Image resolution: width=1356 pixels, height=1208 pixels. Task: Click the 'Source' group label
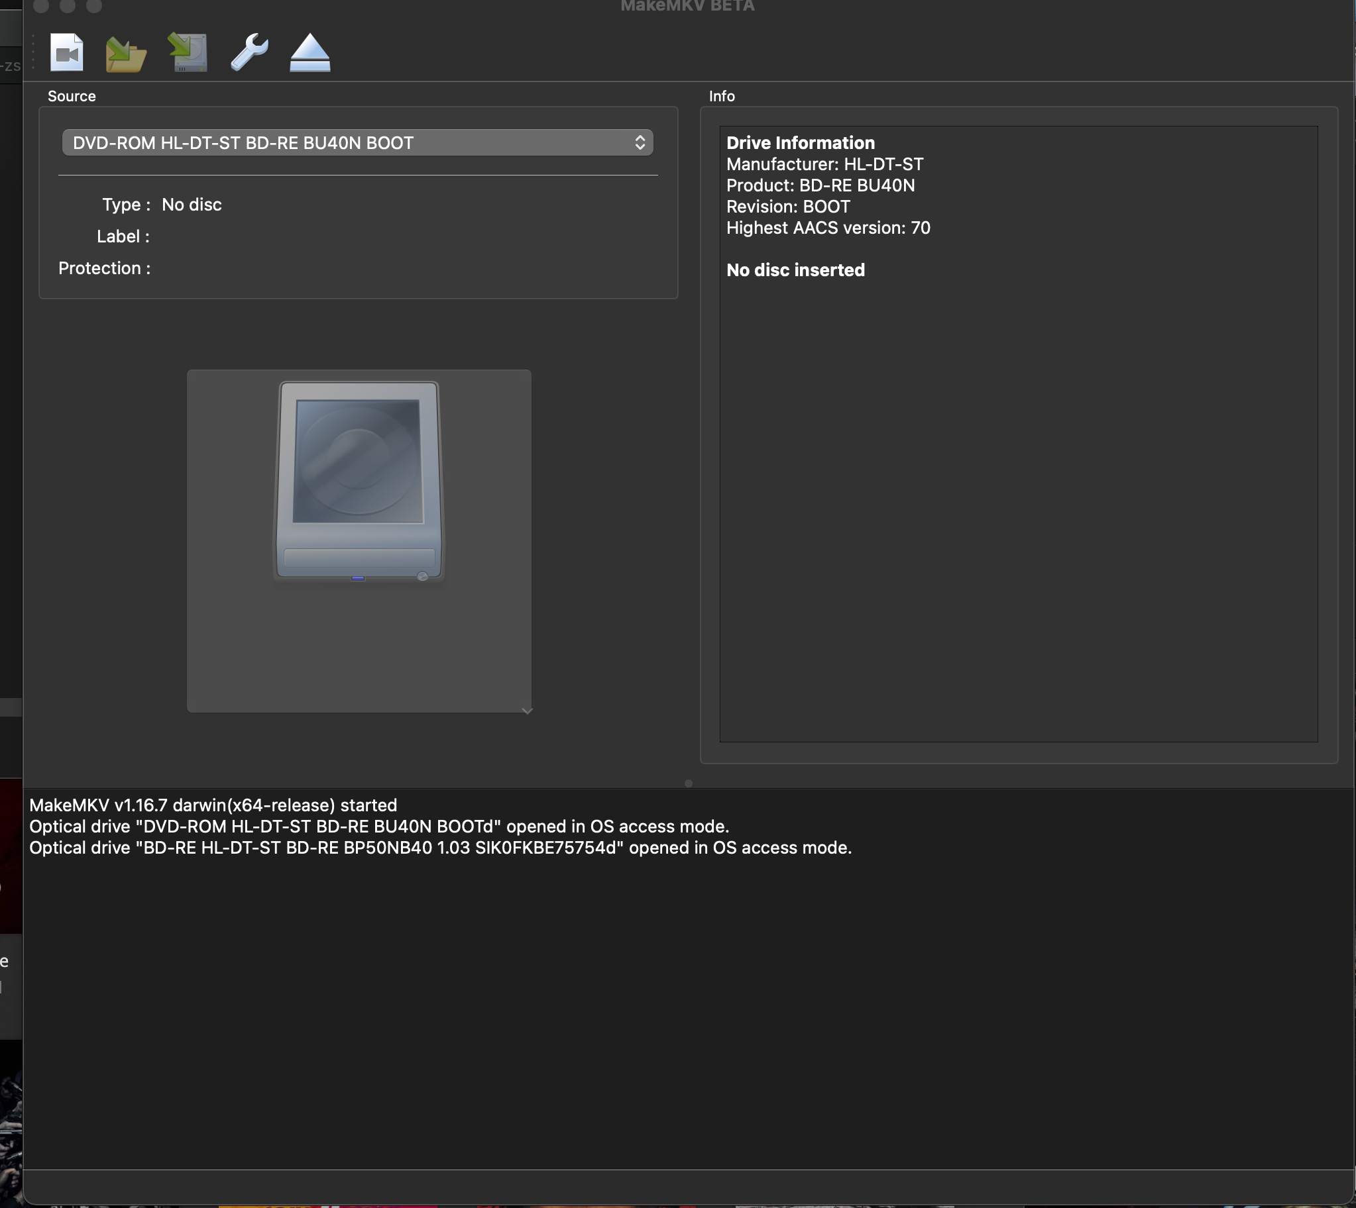tap(72, 96)
